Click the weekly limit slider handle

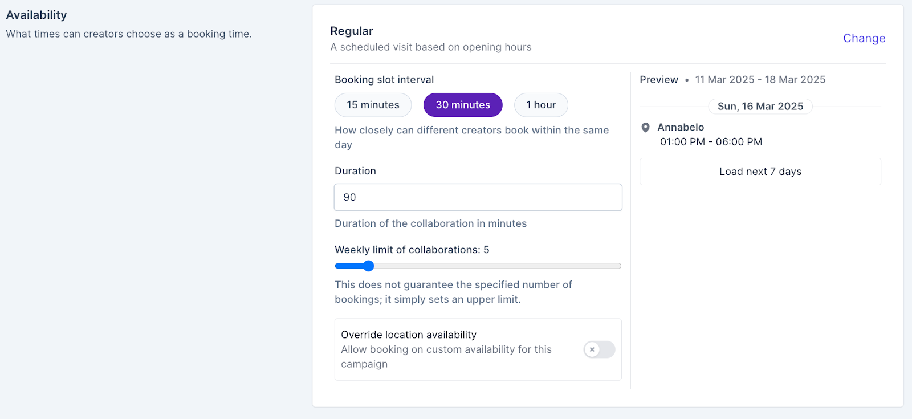point(369,266)
